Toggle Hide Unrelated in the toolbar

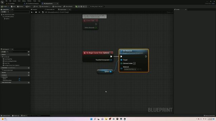(44, 6)
